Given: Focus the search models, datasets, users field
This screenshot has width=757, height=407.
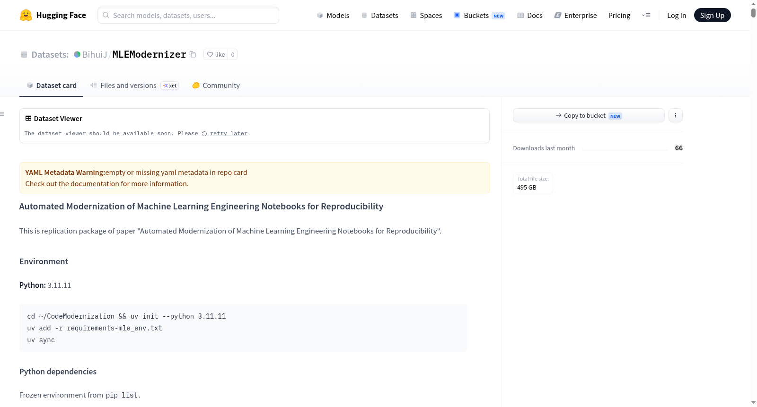Looking at the screenshot, I should pyautogui.click(x=188, y=15).
